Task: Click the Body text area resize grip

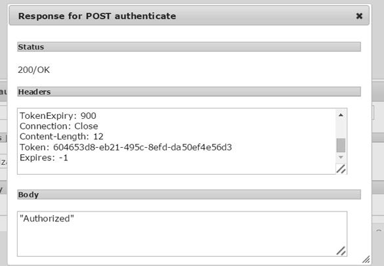Action: (341, 251)
